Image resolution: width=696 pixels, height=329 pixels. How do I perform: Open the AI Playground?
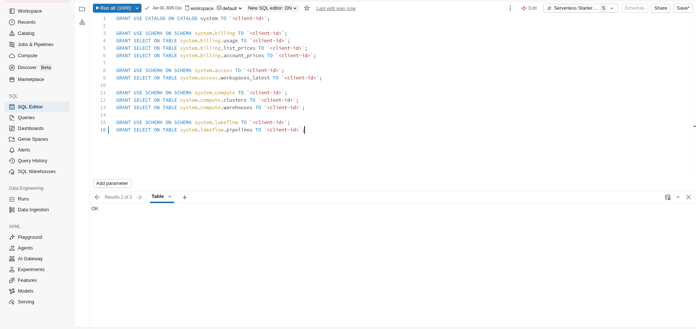point(37,237)
